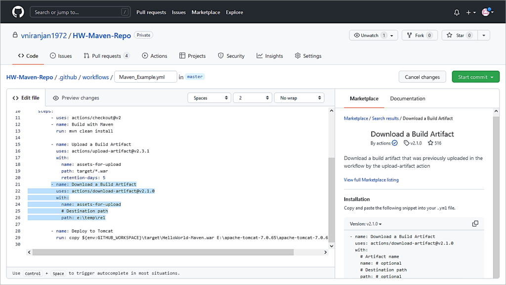
Task: Open the No wrap mode dropdown
Action: [x=299, y=98]
